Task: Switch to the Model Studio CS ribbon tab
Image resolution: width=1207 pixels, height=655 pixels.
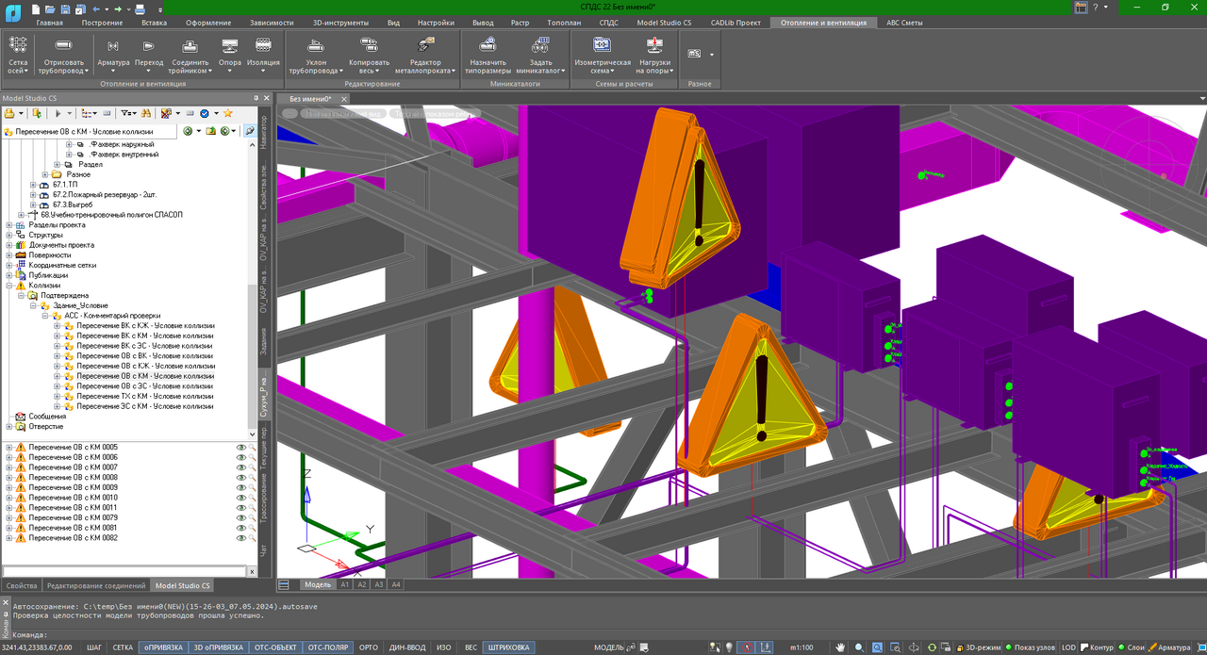Action: pyautogui.click(x=664, y=23)
